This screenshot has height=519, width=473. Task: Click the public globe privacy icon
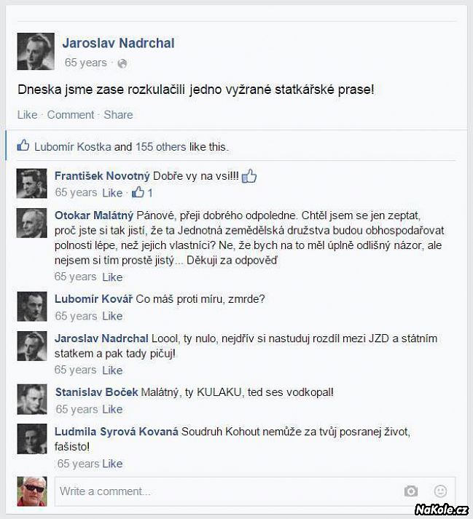pos(122,63)
